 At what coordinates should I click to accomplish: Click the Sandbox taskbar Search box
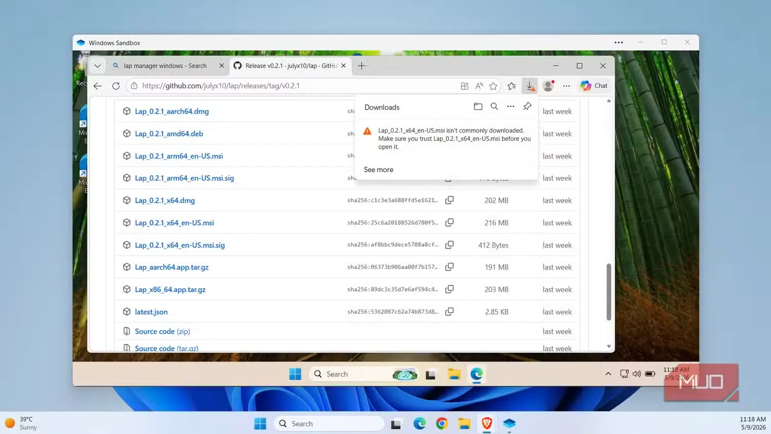click(364, 374)
